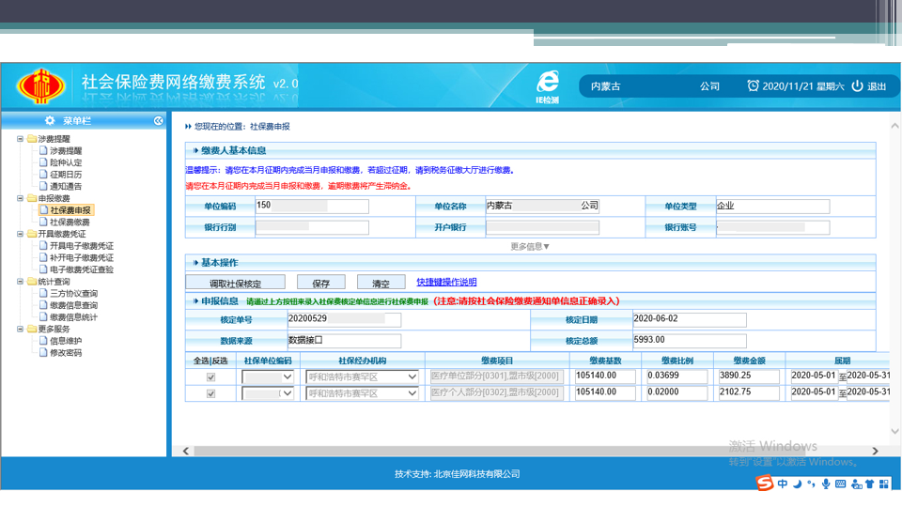Click the 单位编码 input field
The height and width of the screenshot is (507, 902).
(312, 206)
